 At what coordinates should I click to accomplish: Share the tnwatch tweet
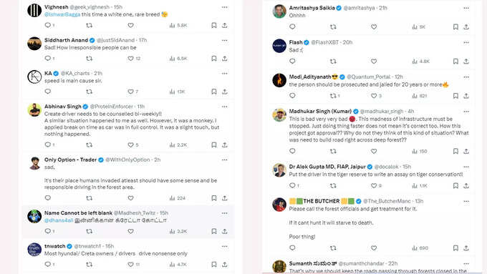pos(225,265)
